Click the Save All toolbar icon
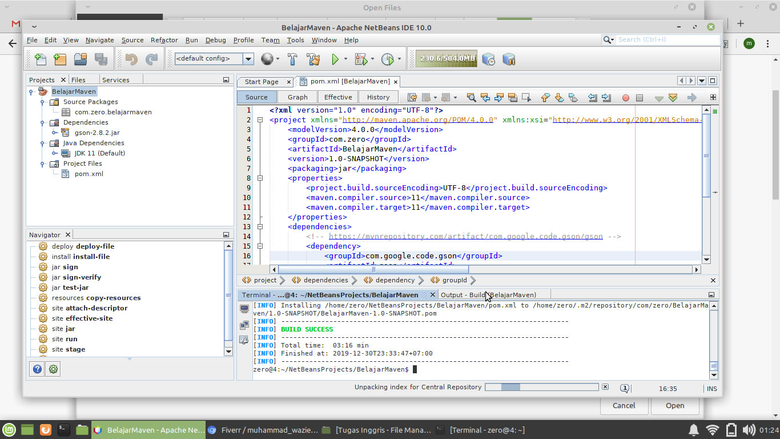Viewport: 780px width, 439px height. click(x=101, y=59)
